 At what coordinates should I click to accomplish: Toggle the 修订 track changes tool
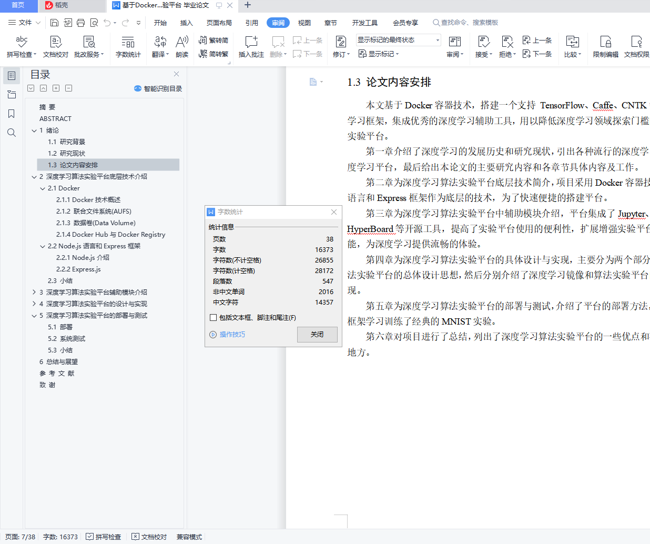pos(341,46)
